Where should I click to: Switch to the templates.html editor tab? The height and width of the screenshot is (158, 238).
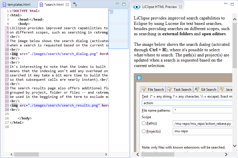point(19,5)
